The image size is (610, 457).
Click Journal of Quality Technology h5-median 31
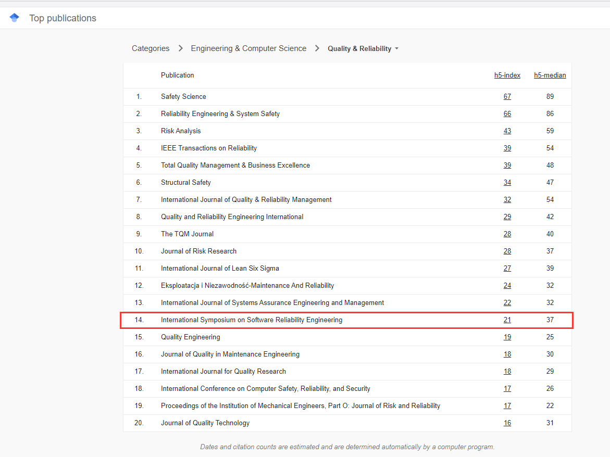pyautogui.click(x=550, y=423)
